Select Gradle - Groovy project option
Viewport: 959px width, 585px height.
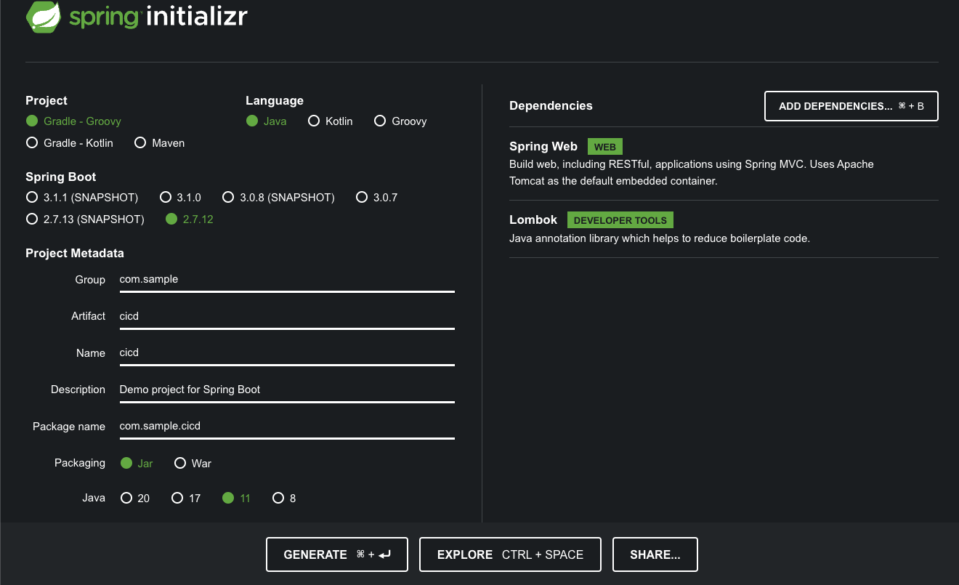[73, 121]
